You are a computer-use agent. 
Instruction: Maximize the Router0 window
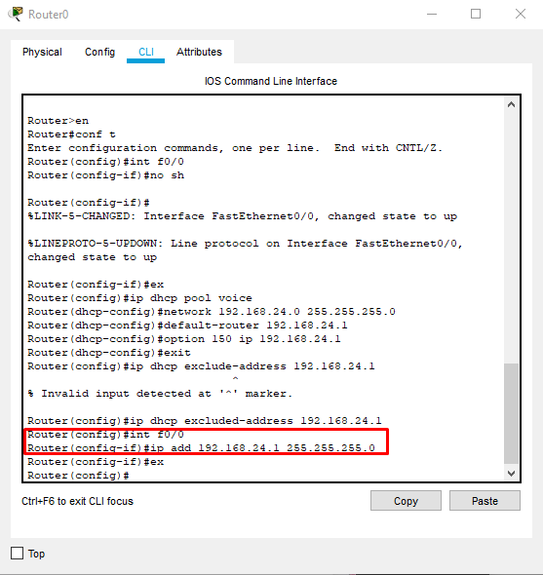[x=476, y=15]
